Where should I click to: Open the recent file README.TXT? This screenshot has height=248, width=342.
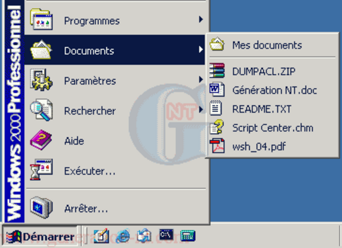pyautogui.click(x=273, y=109)
